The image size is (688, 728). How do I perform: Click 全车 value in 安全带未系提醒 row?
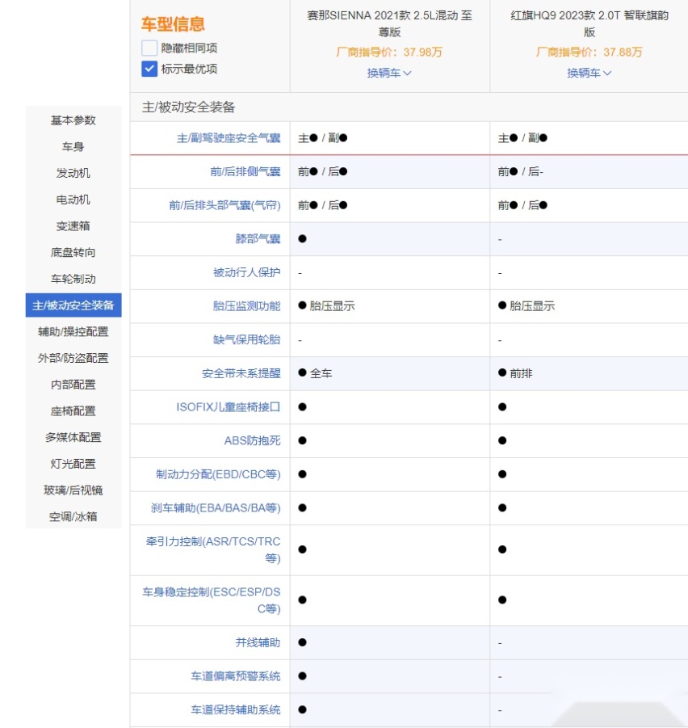pos(321,373)
